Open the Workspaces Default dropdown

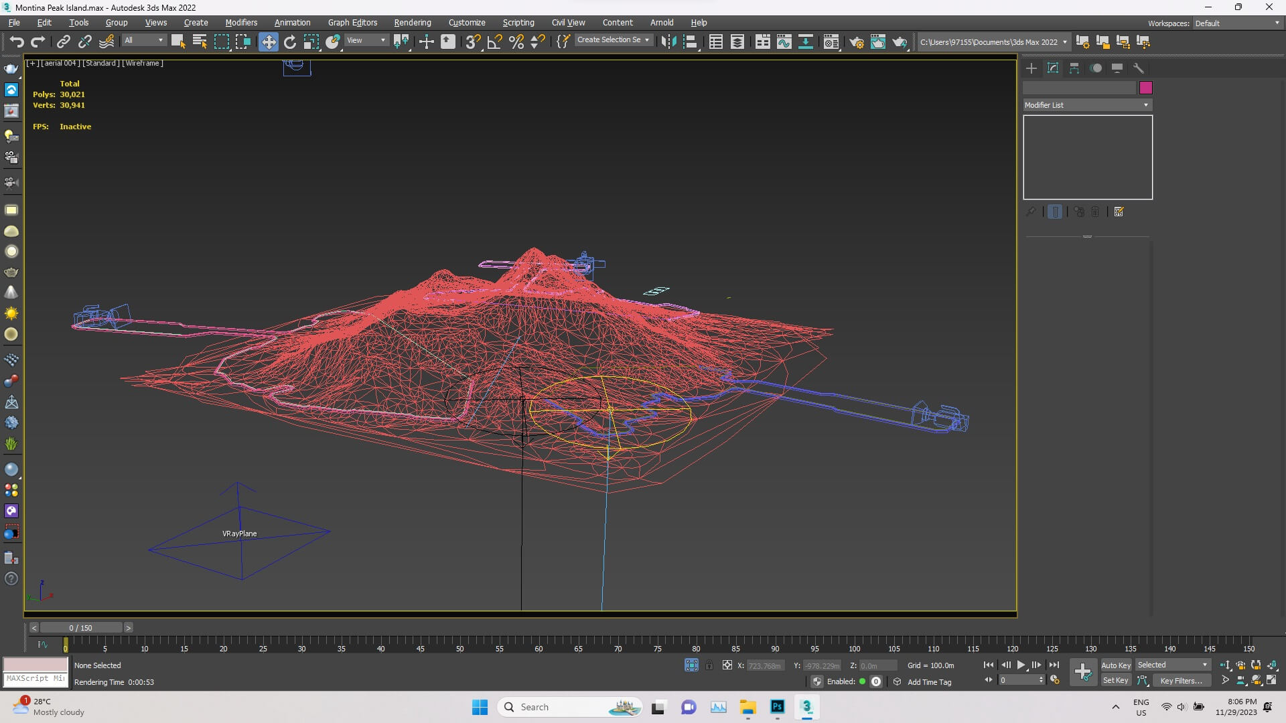click(x=1236, y=23)
